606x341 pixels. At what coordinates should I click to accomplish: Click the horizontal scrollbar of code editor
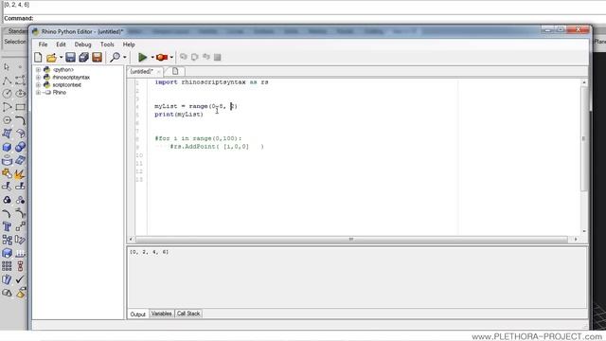tap(351, 240)
